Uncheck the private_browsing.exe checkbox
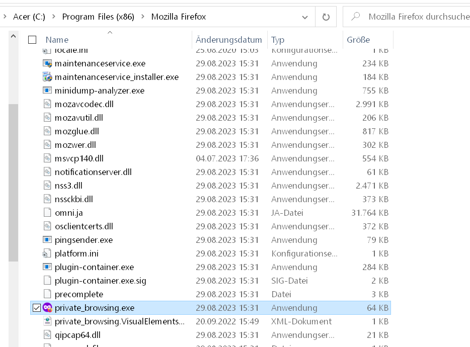This screenshot has height=347, width=470. click(x=36, y=308)
